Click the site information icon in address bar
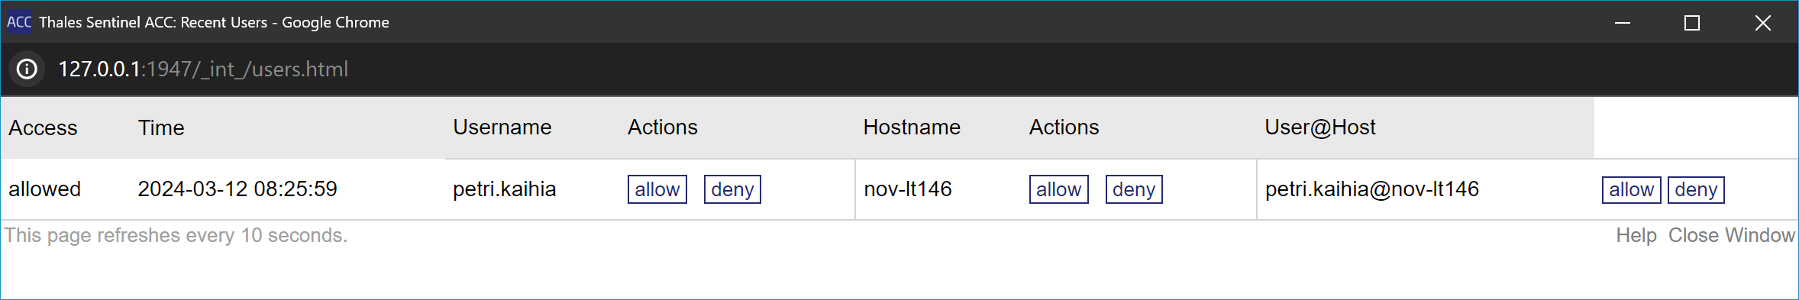 [x=27, y=69]
